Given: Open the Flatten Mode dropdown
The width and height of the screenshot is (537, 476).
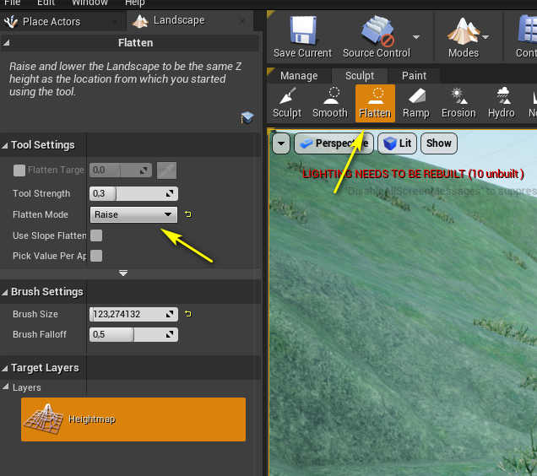Looking at the screenshot, I should pyautogui.click(x=133, y=214).
